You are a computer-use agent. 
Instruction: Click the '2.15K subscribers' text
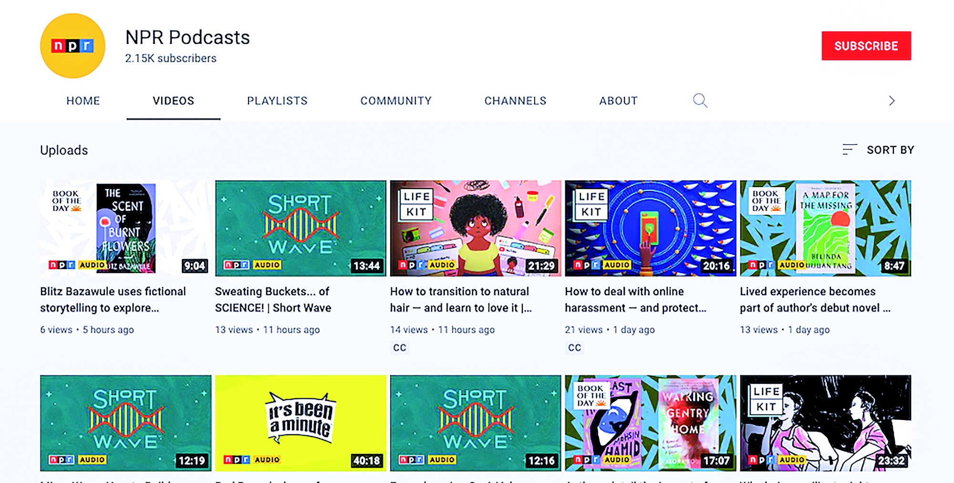(171, 58)
